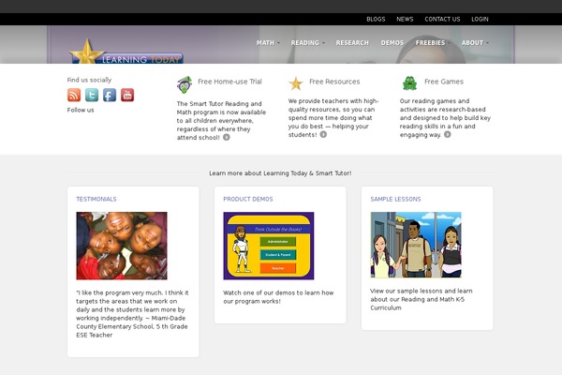Open the TESTIMONIALS heading link
This screenshot has width=562, height=375.
(x=96, y=199)
